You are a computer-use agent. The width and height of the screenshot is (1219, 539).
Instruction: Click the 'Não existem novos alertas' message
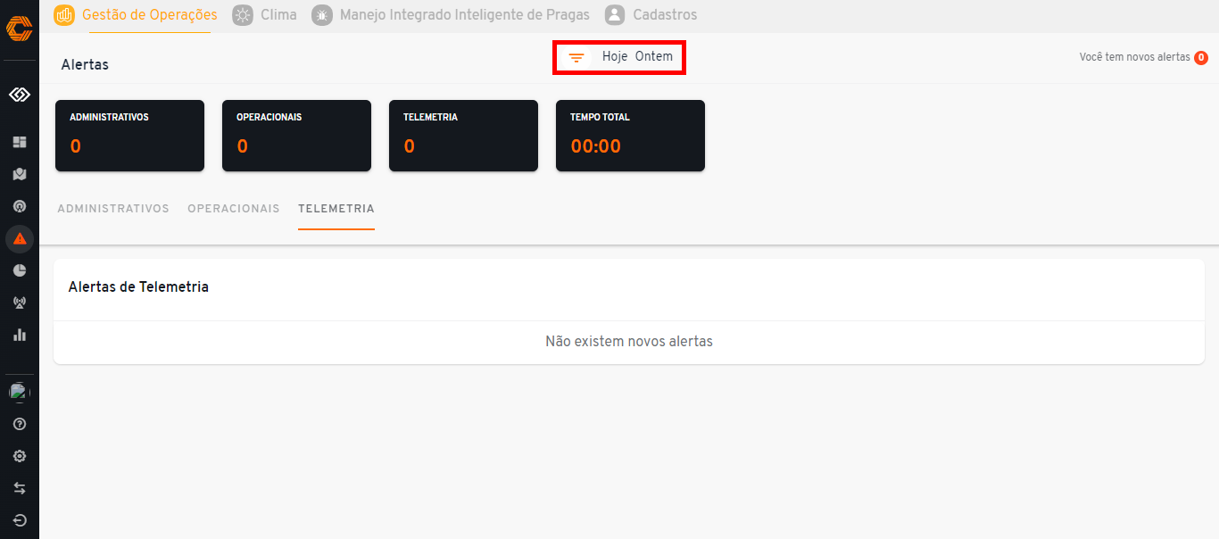pos(629,342)
